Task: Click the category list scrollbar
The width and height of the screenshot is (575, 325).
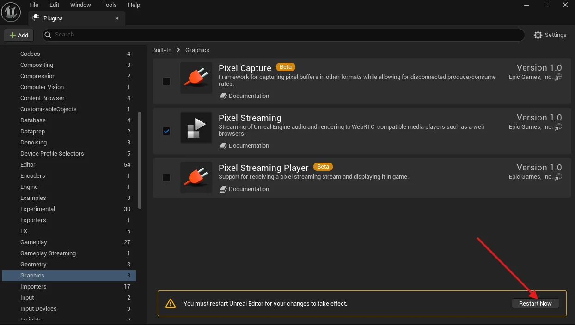Action: tap(140, 160)
